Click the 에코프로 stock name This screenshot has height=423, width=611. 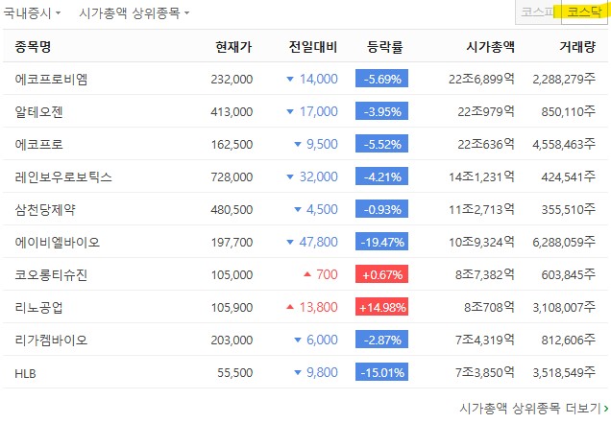pyautogui.click(x=38, y=145)
